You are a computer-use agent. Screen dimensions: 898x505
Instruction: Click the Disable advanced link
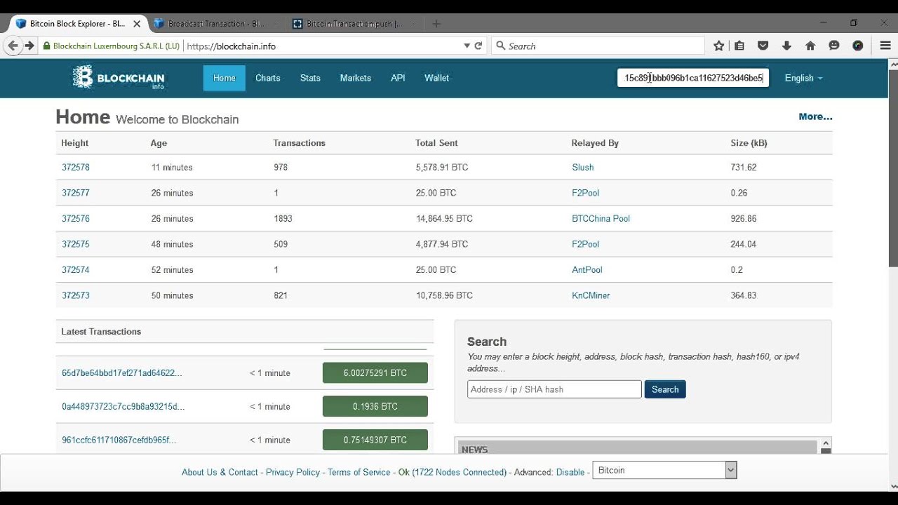click(x=570, y=472)
